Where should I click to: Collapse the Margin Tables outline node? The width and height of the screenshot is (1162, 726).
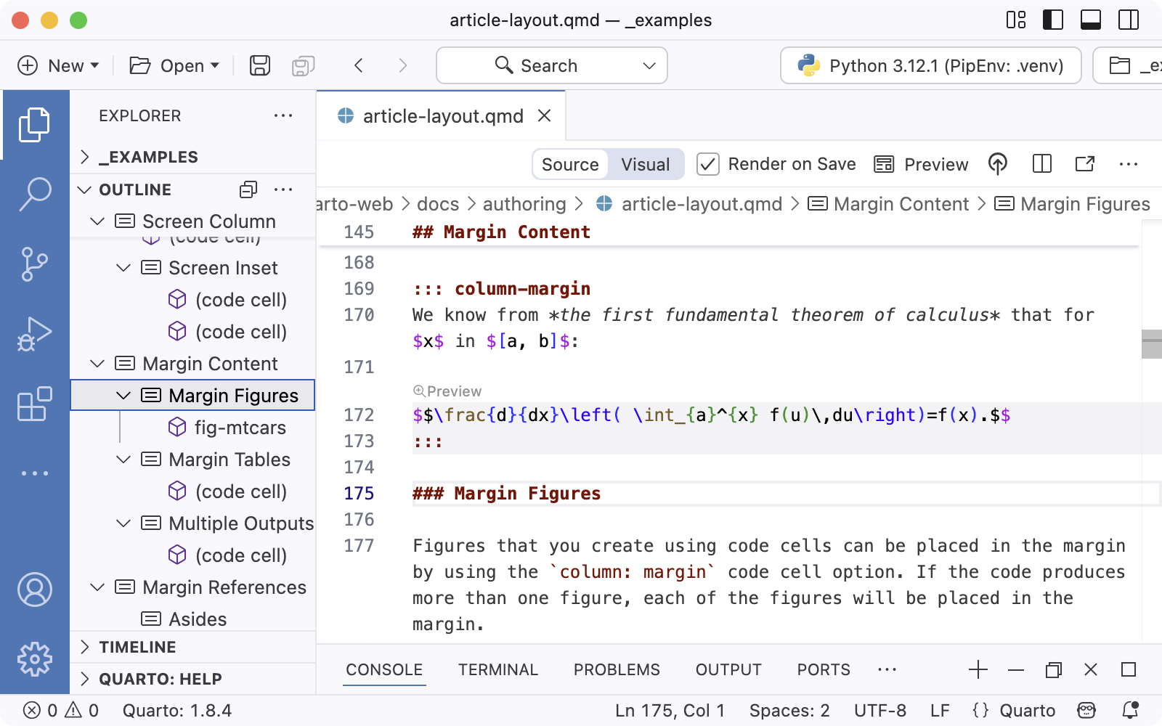124,460
